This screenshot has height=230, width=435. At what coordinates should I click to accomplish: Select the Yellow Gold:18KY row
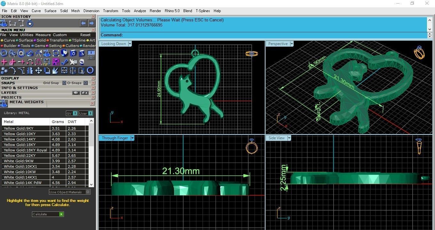point(45,145)
